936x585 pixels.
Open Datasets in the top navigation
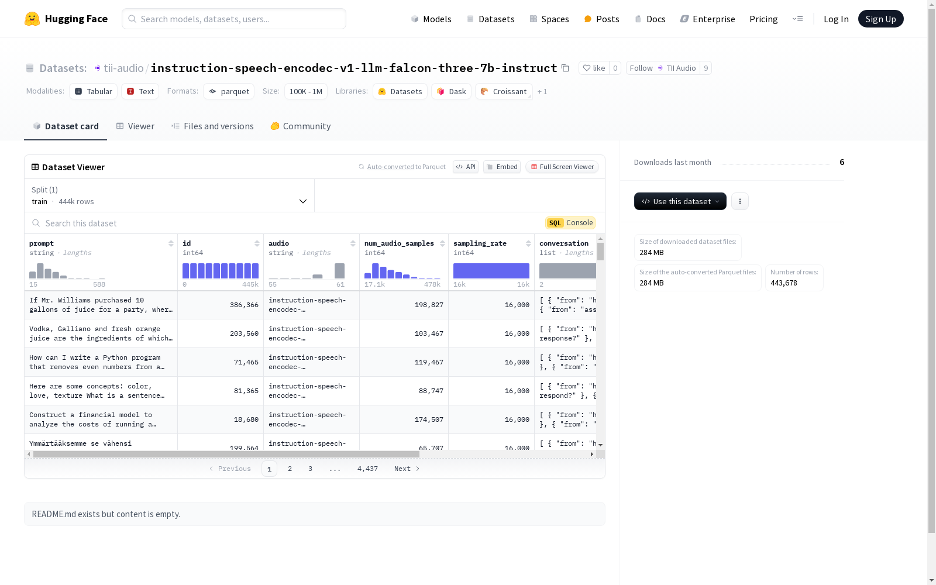(x=490, y=19)
